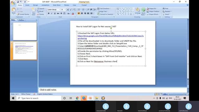
Task: Open Google Chrome from the taskbar
Action: 77,98
